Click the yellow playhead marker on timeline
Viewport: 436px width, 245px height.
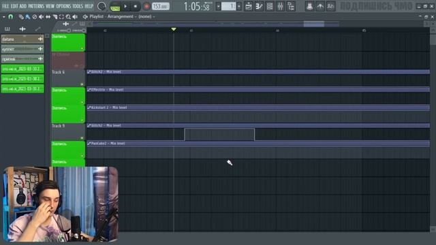pos(174,29)
